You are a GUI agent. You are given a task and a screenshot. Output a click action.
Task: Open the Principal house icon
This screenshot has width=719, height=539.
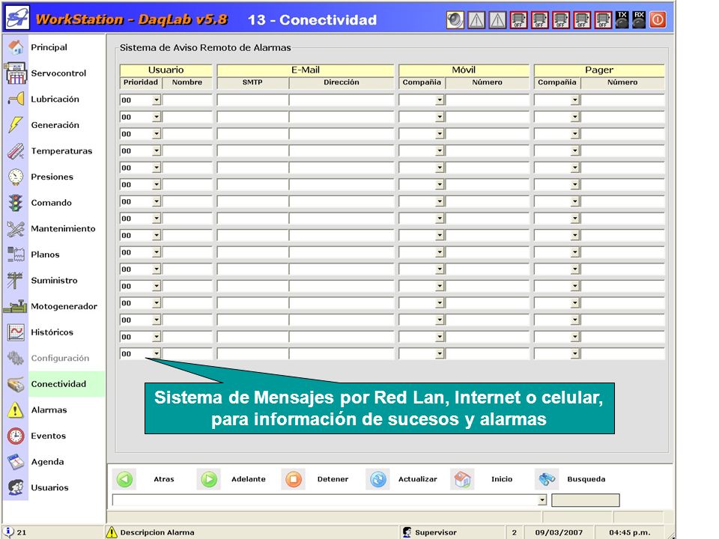16,47
